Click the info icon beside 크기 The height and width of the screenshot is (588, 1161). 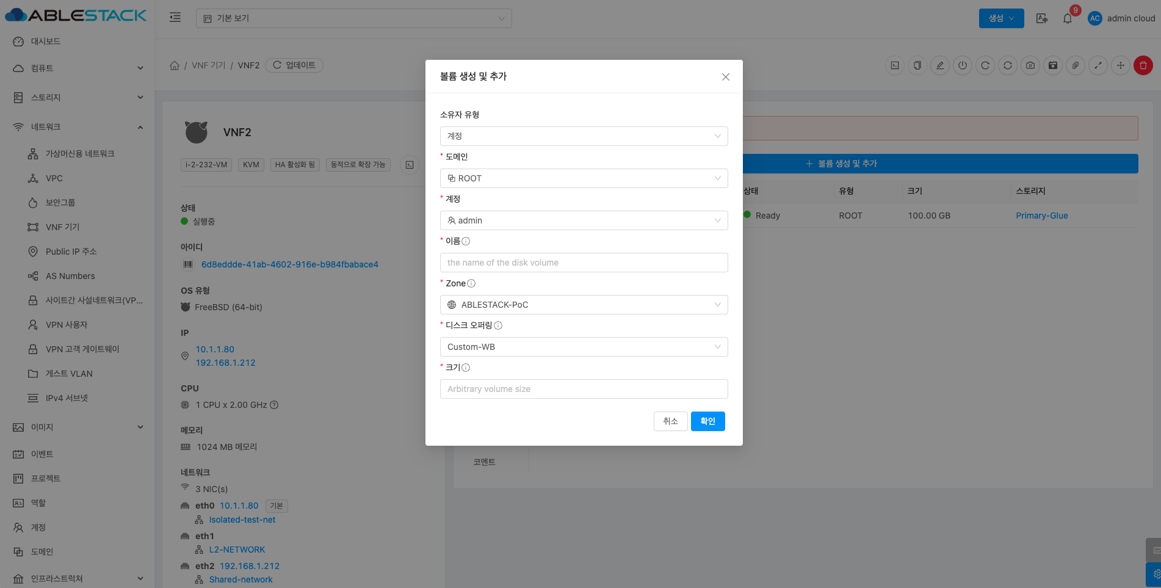(466, 368)
